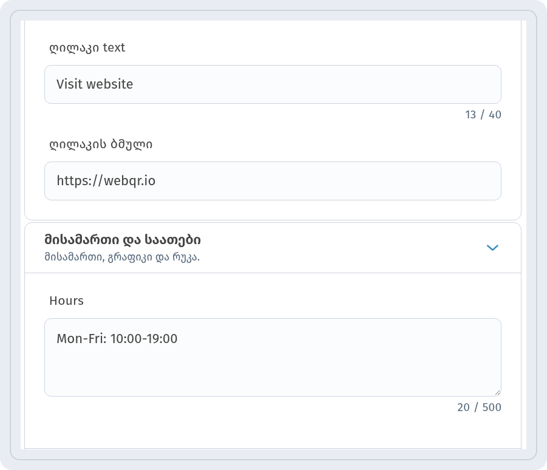The height and width of the screenshot is (470, 547).
Task: Place cursor in Mon-Fri: 10:00-19:00 text
Action: (117, 339)
